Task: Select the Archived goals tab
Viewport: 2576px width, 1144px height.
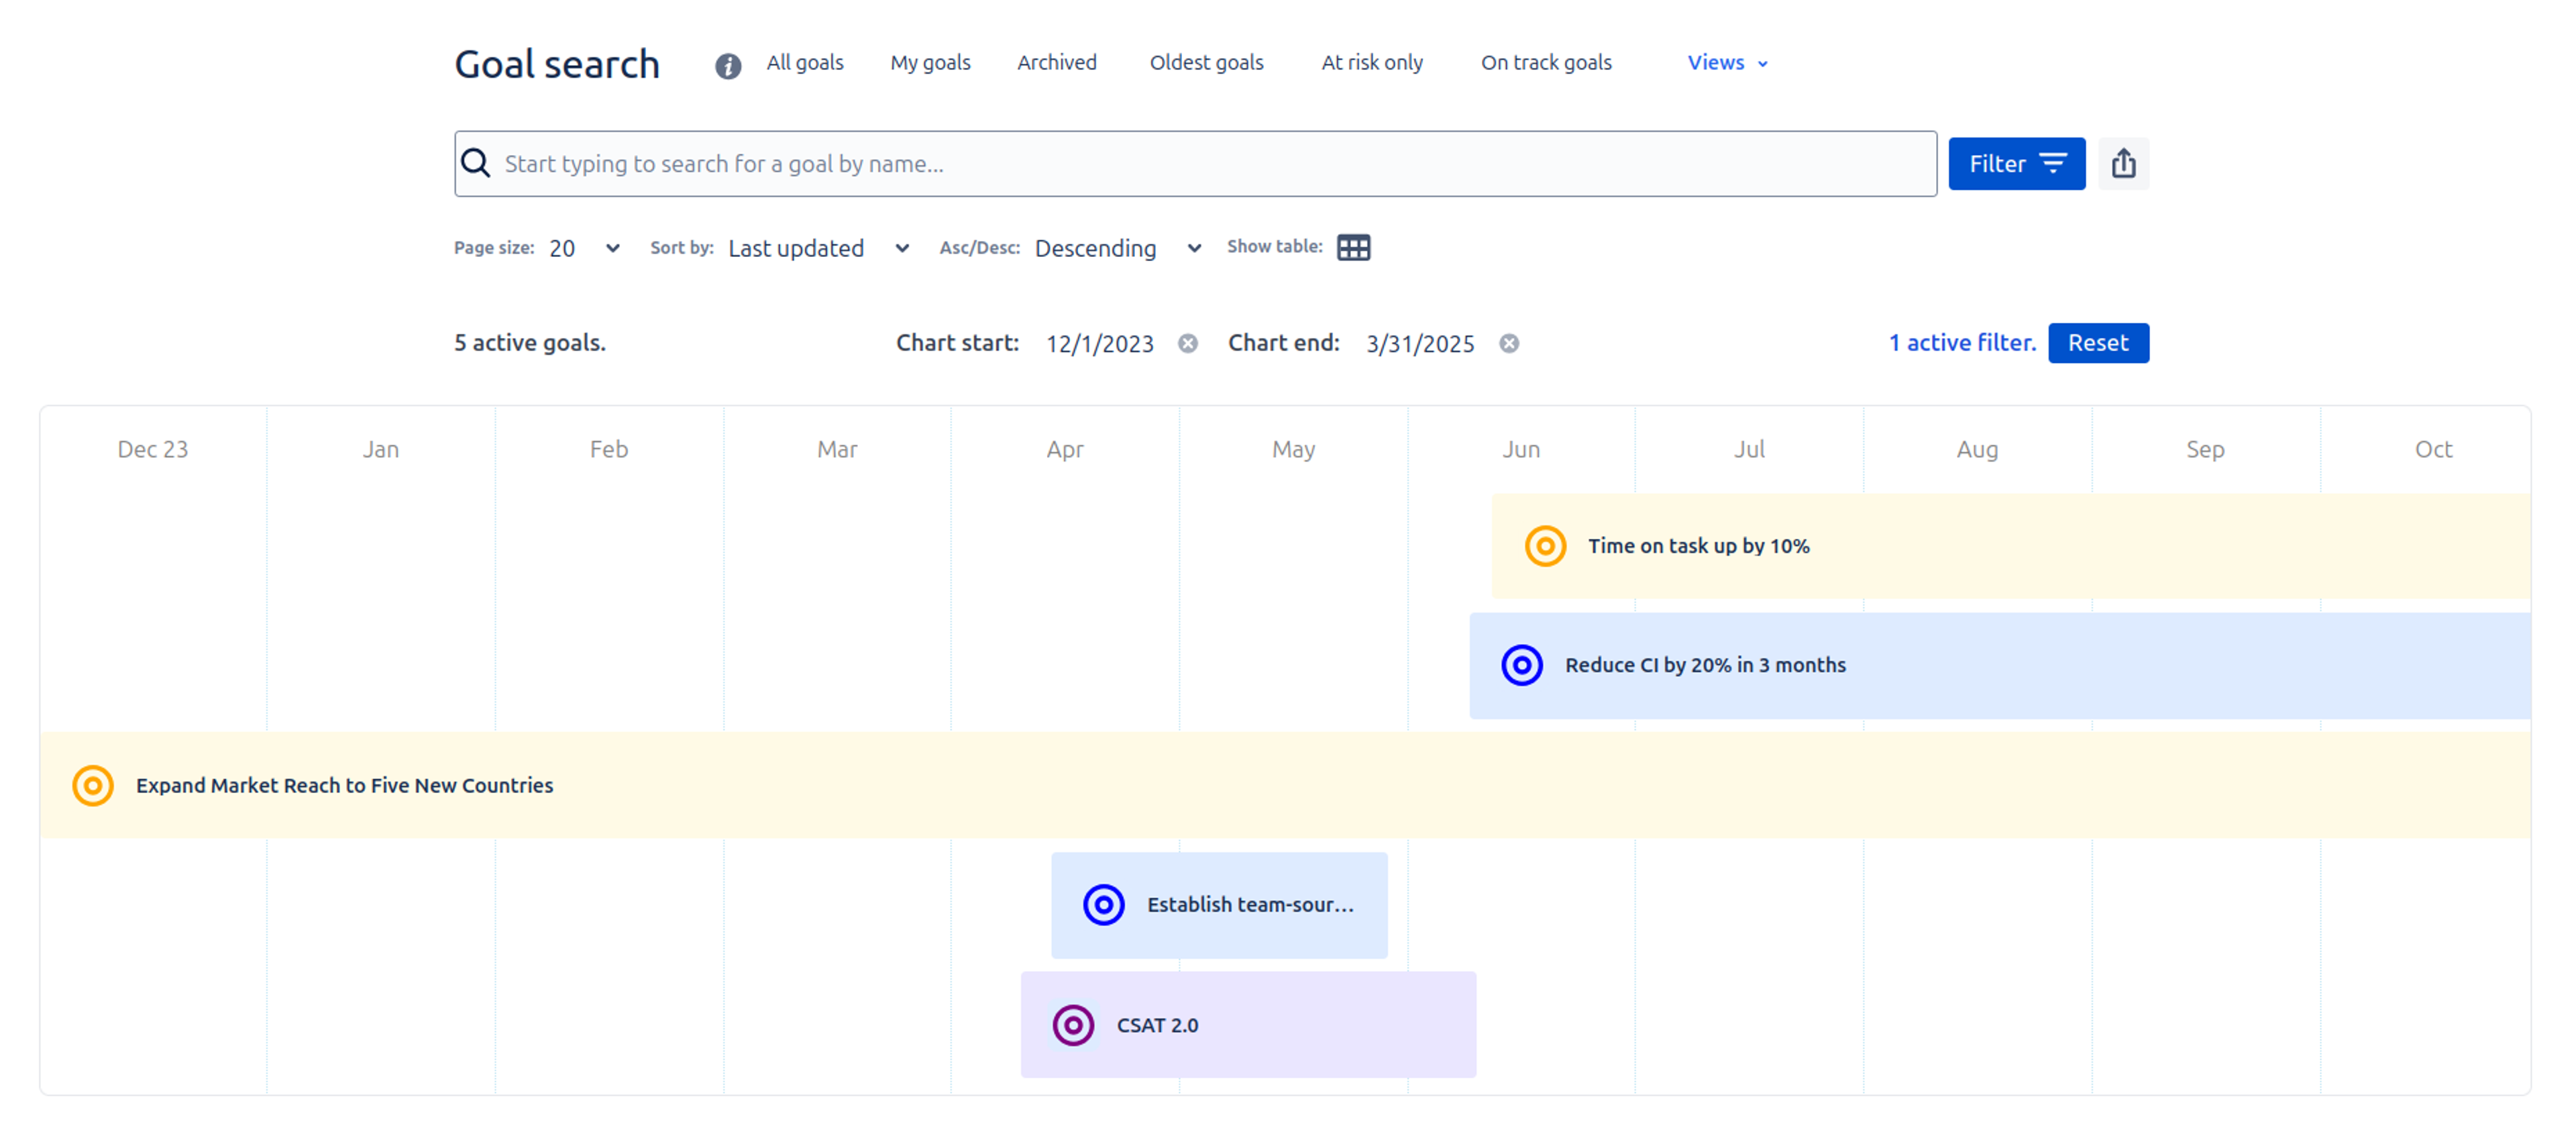Action: (1056, 62)
